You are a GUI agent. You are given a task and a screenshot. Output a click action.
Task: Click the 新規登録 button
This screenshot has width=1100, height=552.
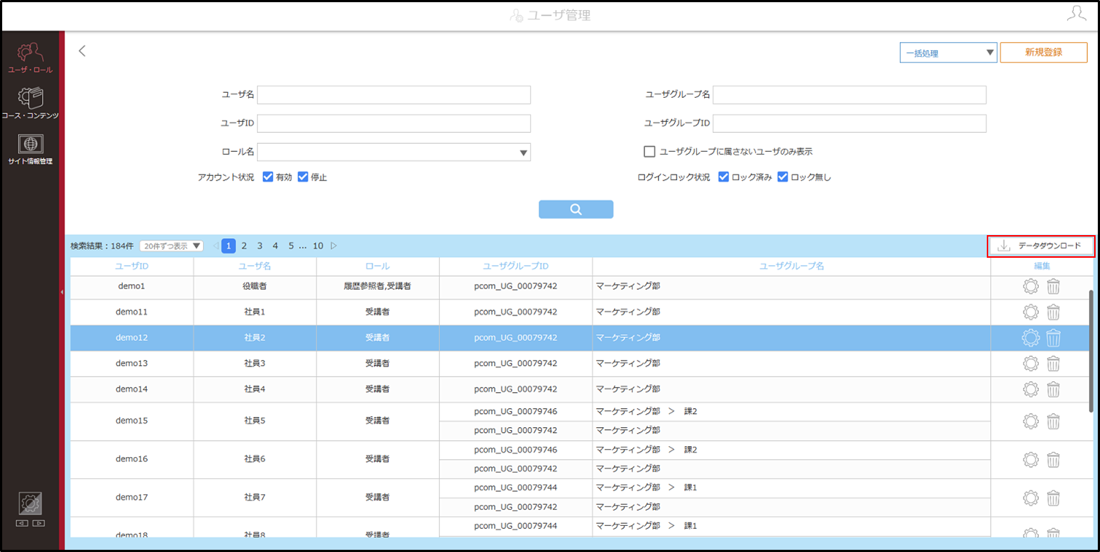1044,53
